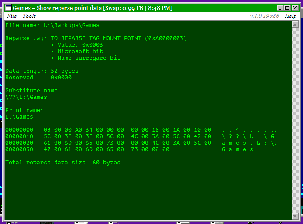The height and width of the screenshot is (224, 303).
Task: Click the Substitute name label
Action: tap(33, 91)
